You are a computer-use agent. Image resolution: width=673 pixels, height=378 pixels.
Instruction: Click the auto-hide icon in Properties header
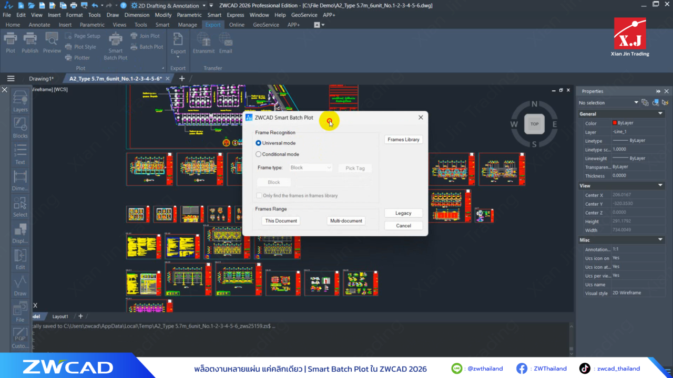(658, 91)
